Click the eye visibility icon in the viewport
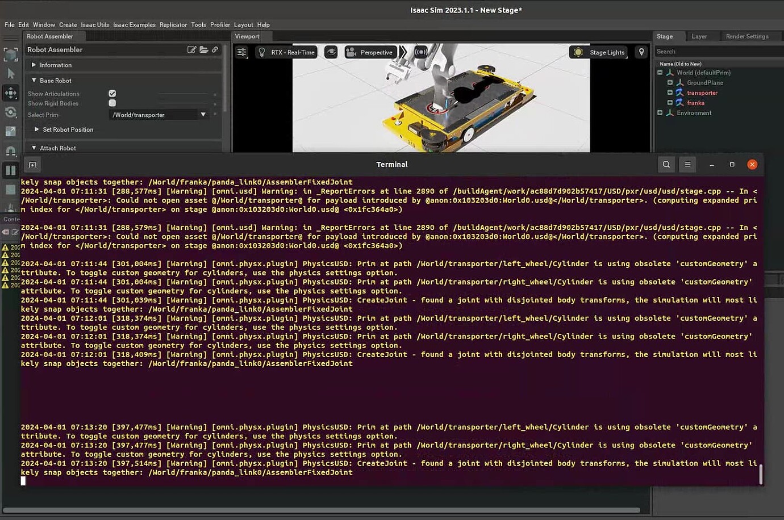Screen dimensions: 784x520 click(331, 52)
